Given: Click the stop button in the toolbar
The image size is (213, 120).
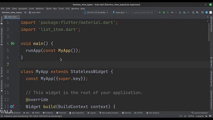Looking at the screenshot, I should coord(188,12).
